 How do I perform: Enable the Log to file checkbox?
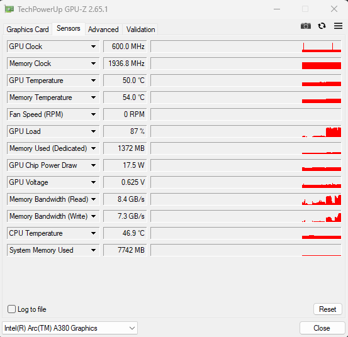11,309
